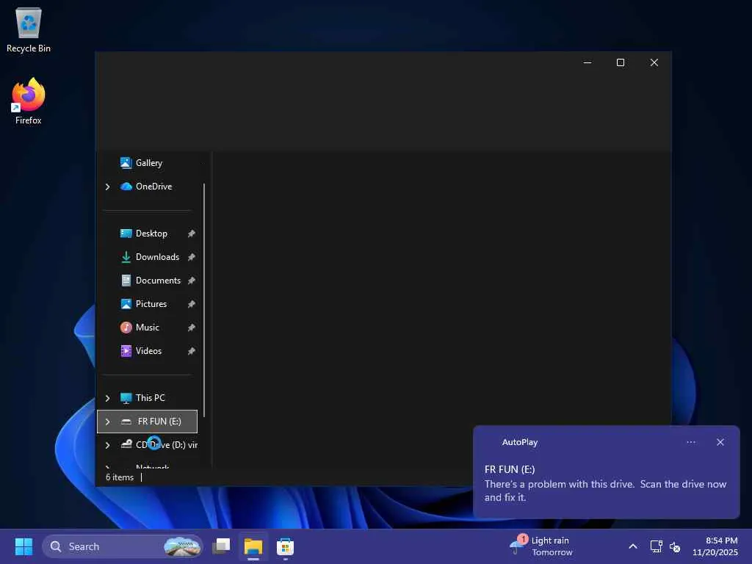Image resolution: width=752 pixels, height=564 pixels.
Task: Select the Downloads label in sidebar
Action: pos(157,257)
